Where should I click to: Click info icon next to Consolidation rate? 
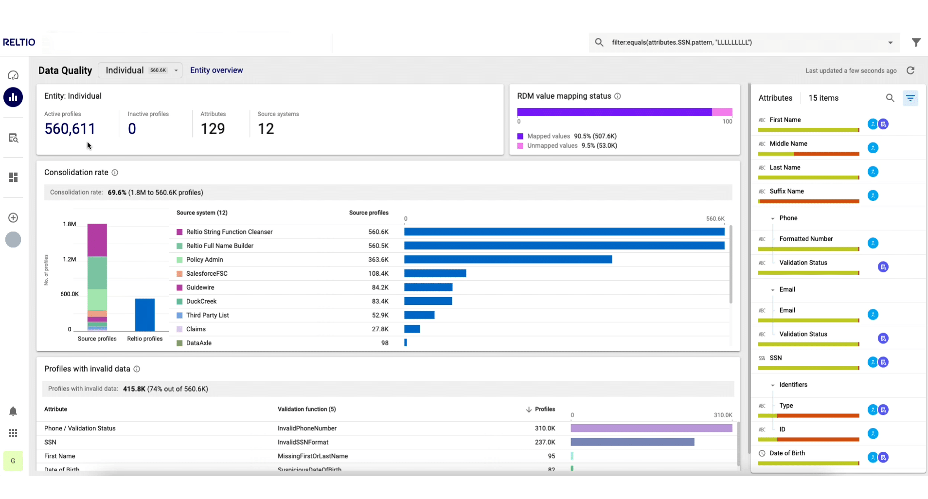pyautogui.click(x=115, y=173)
